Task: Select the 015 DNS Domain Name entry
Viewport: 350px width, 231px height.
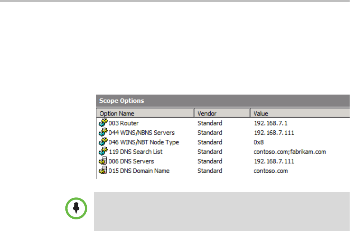Action: [x=139, y=171]
